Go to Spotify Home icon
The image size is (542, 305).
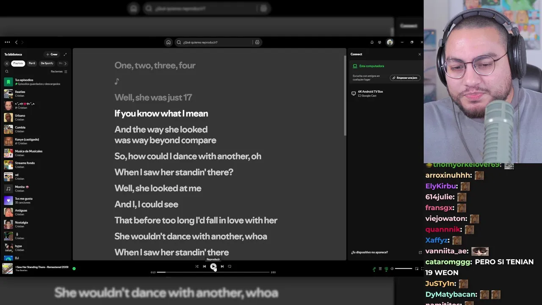(x=168, y=42)
